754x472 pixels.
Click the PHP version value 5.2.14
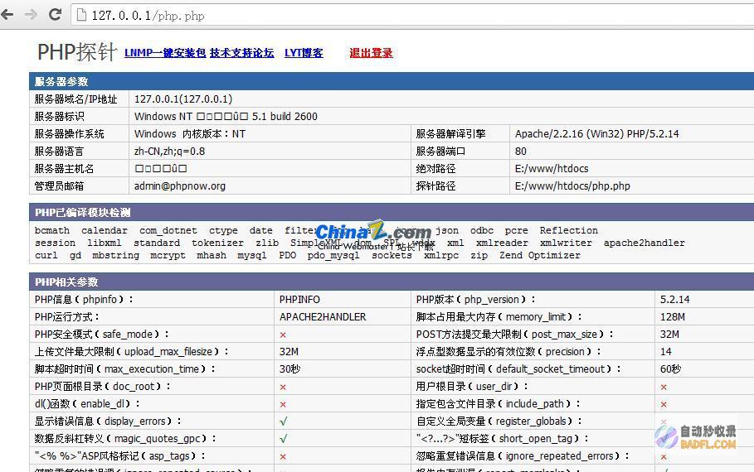click(674, 300)
